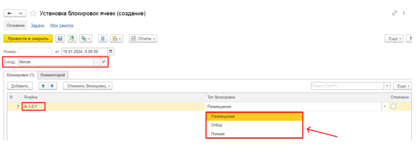Focus the Номер input field
Image resolution: width=417 pixels, height=163 pixels.
pyautogui.click(x=35, y=51)
